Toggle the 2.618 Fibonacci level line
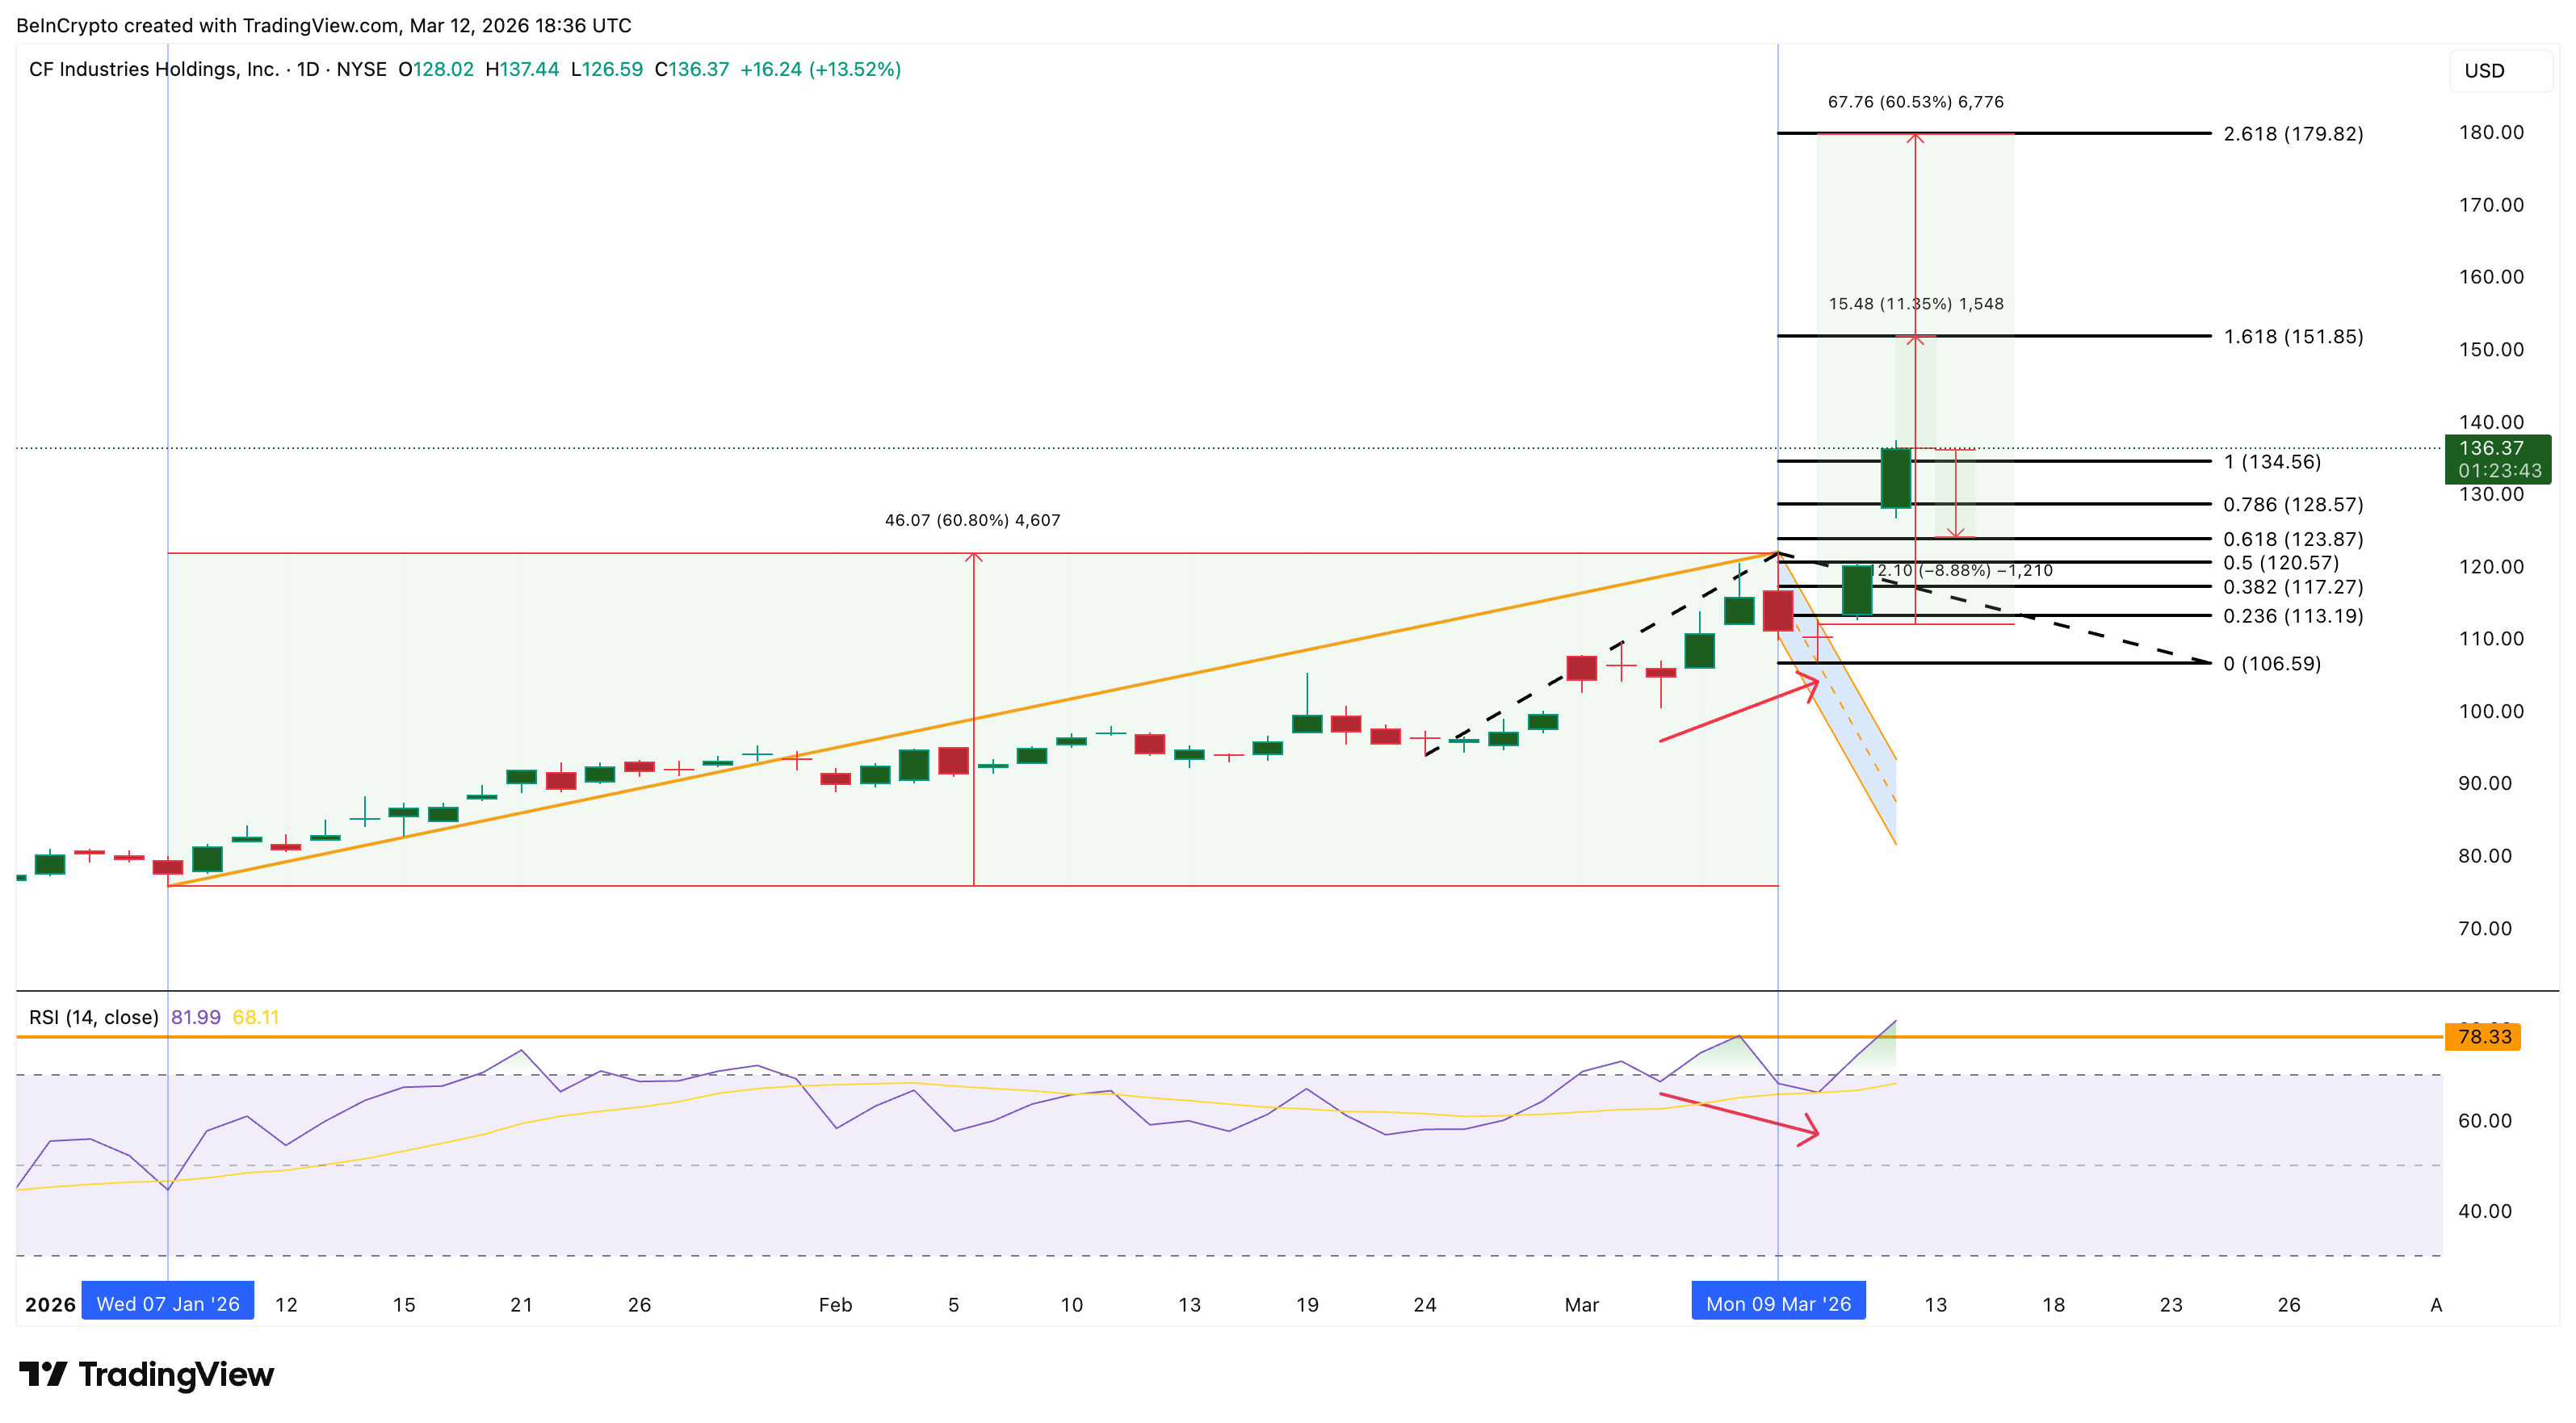This screenshot has width=2576, height=1423. click(x=2099, y=133)
